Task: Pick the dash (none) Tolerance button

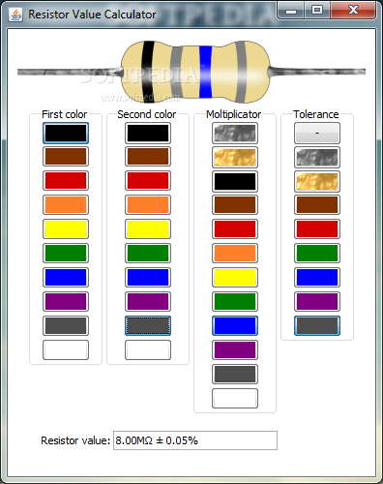Action: click(x=317, y=133)
